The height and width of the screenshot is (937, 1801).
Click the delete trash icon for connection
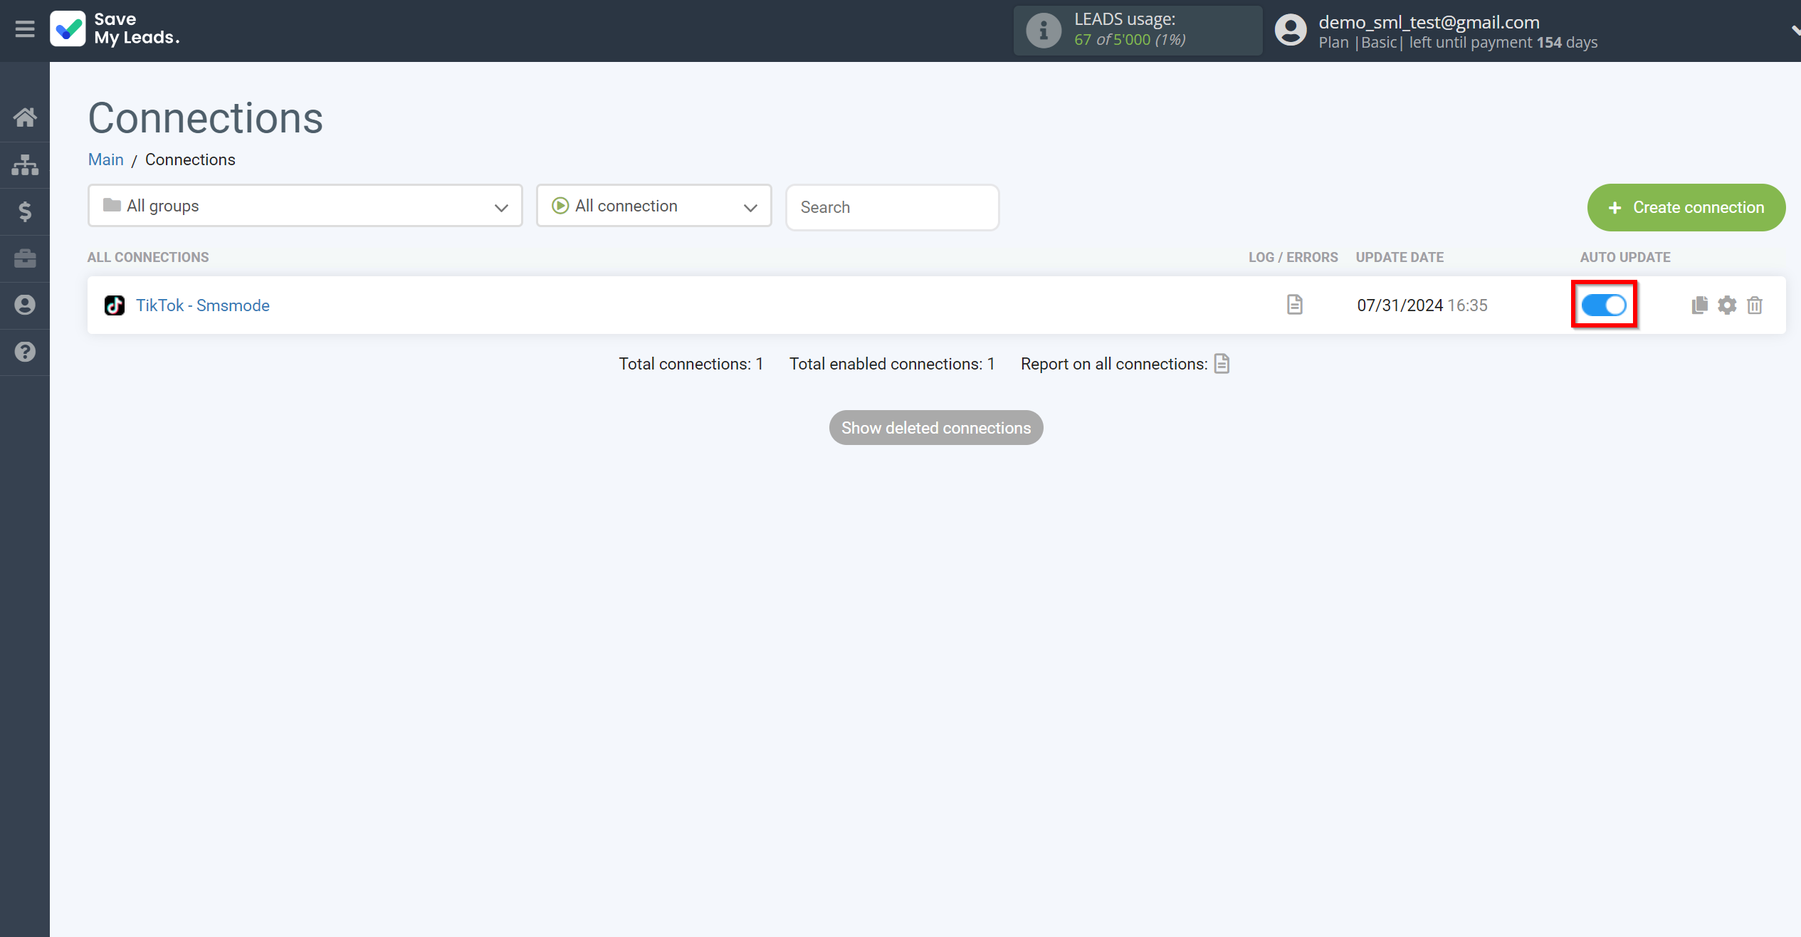[x=1755, y=304]
